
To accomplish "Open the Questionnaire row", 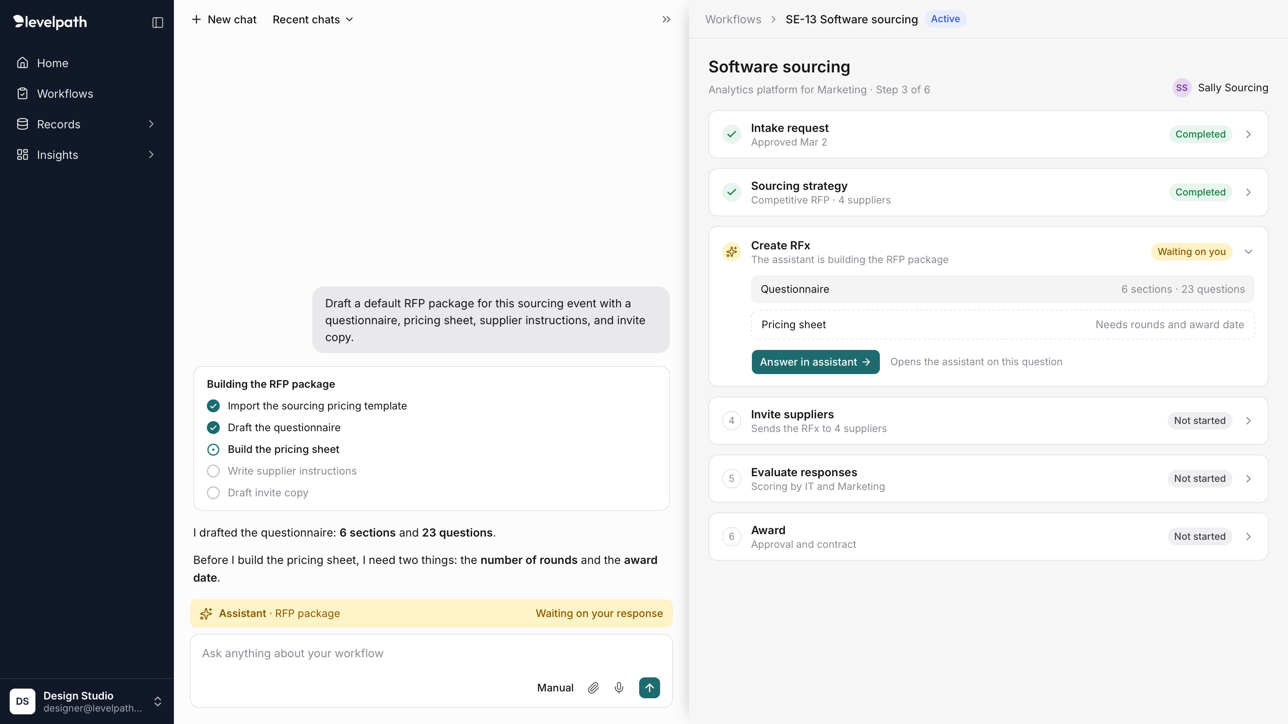I will 1003,289.
